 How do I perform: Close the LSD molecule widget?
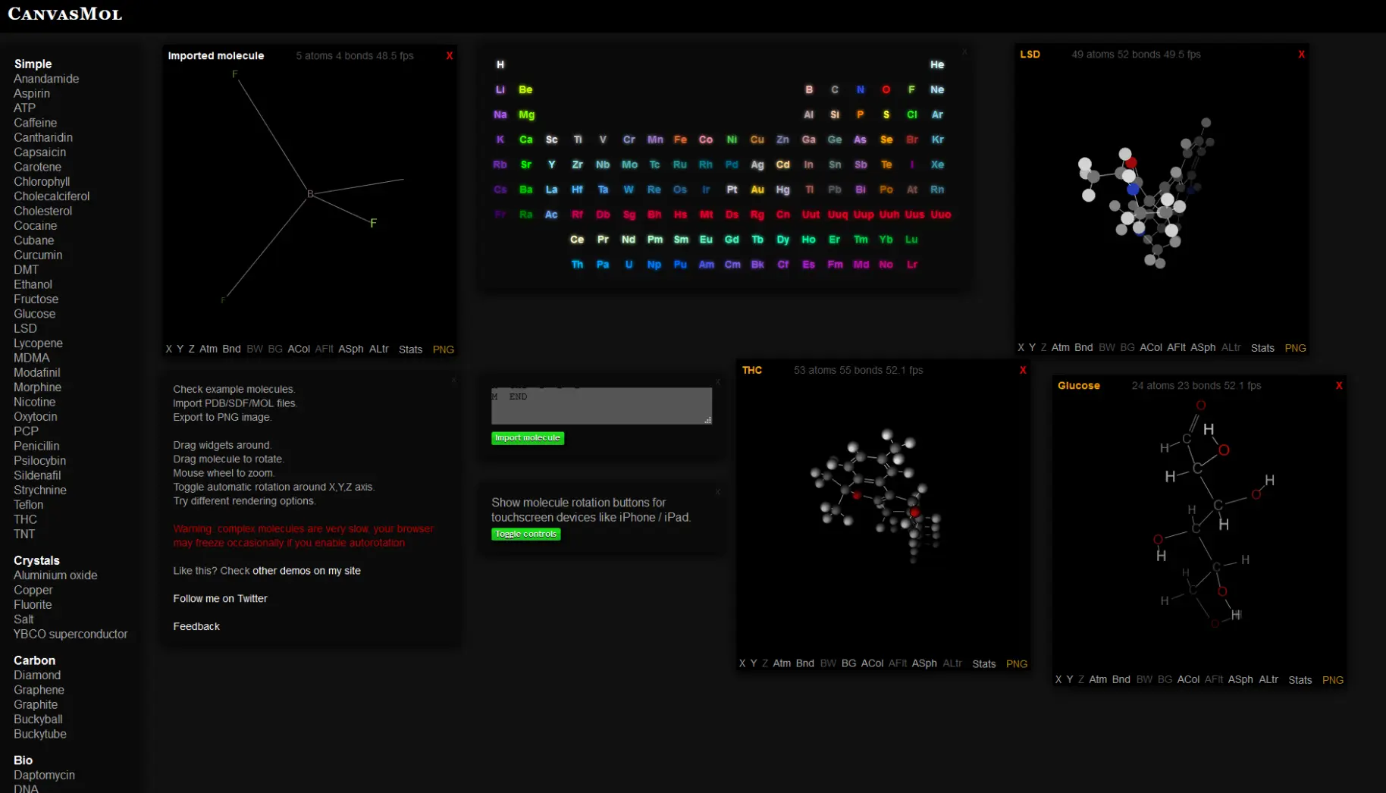point(1302,55)
